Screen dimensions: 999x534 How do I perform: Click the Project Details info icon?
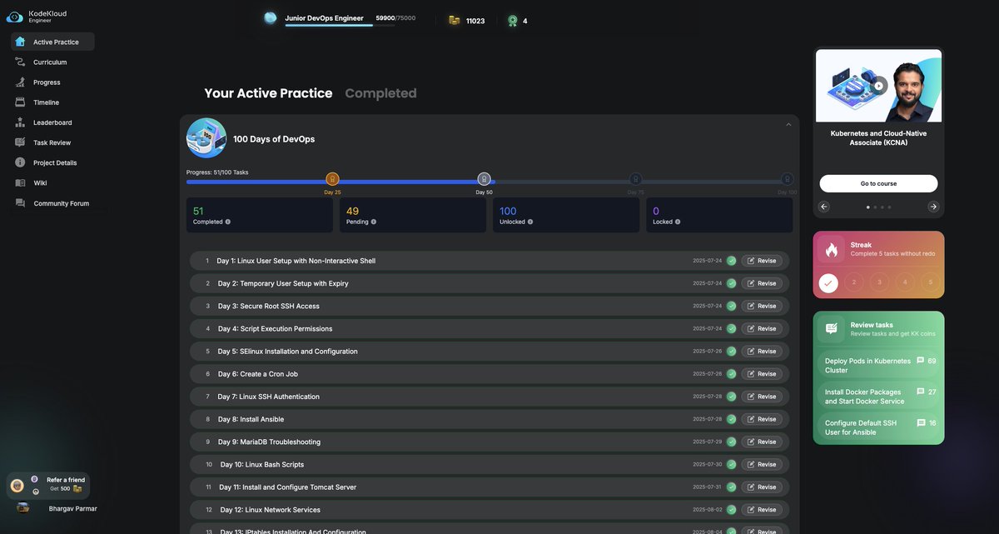pos(19,162)
